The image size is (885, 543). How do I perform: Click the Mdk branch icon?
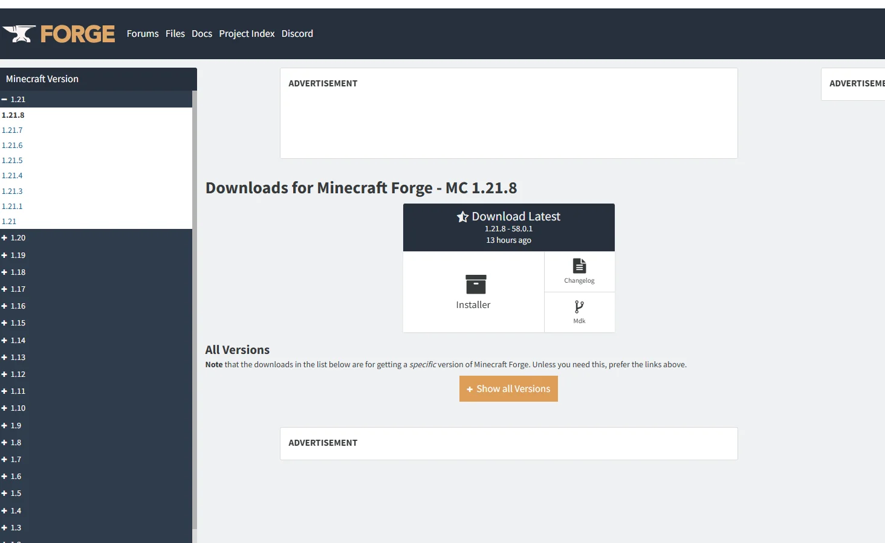579,307
